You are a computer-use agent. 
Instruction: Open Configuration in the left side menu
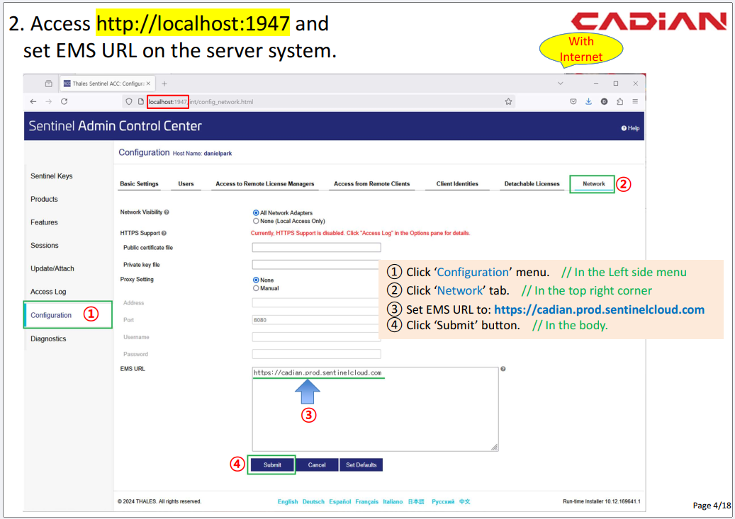click(51, 315)
